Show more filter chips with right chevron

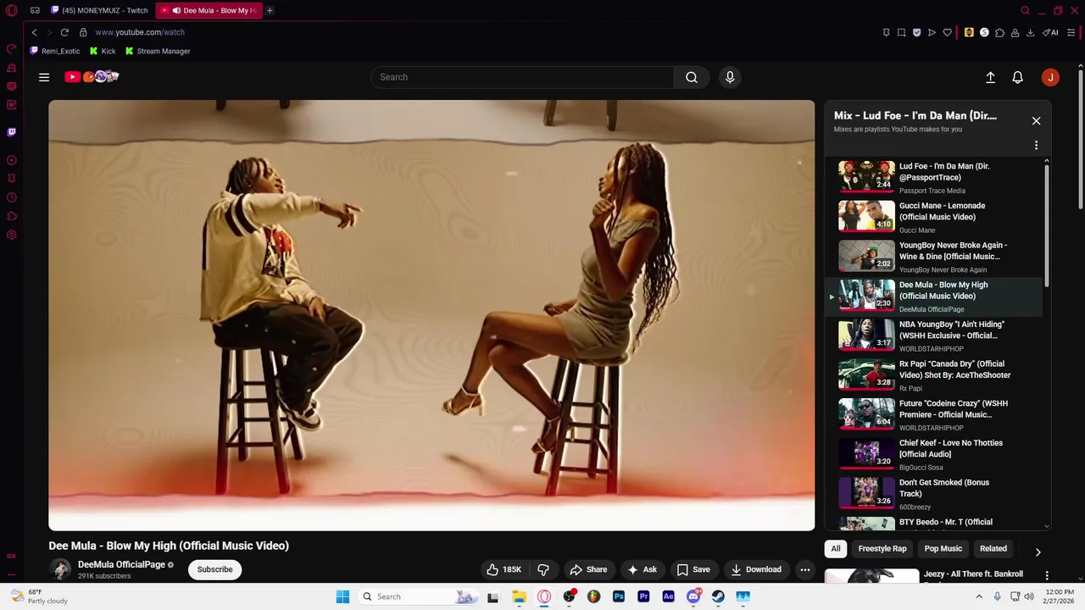1038,552
